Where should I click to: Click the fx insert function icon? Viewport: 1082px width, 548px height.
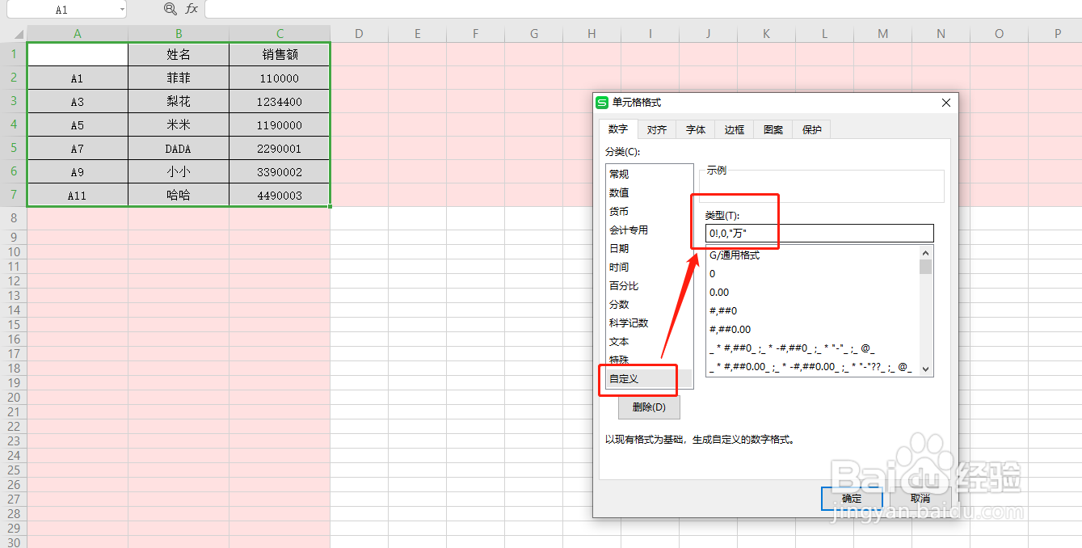coord(192,9)
